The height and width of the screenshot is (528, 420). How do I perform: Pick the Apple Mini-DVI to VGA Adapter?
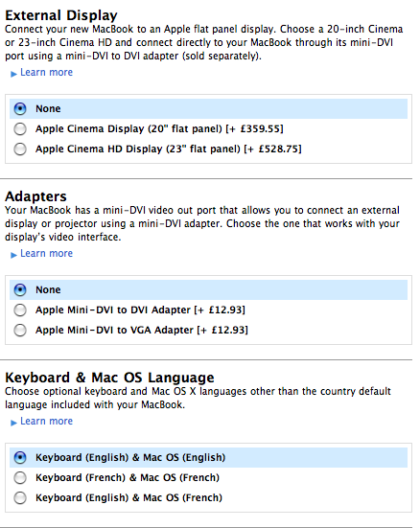click(20, 330)
